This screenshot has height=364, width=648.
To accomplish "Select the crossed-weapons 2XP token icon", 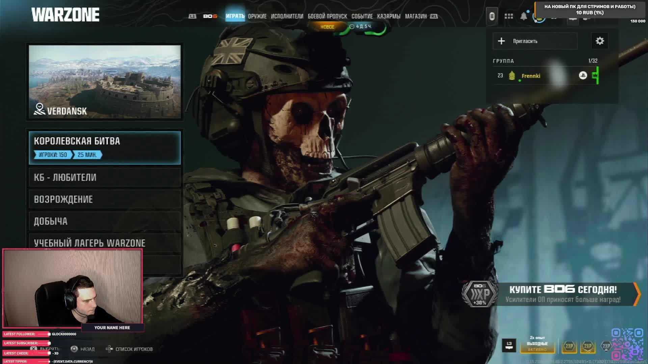I will 588,346.
